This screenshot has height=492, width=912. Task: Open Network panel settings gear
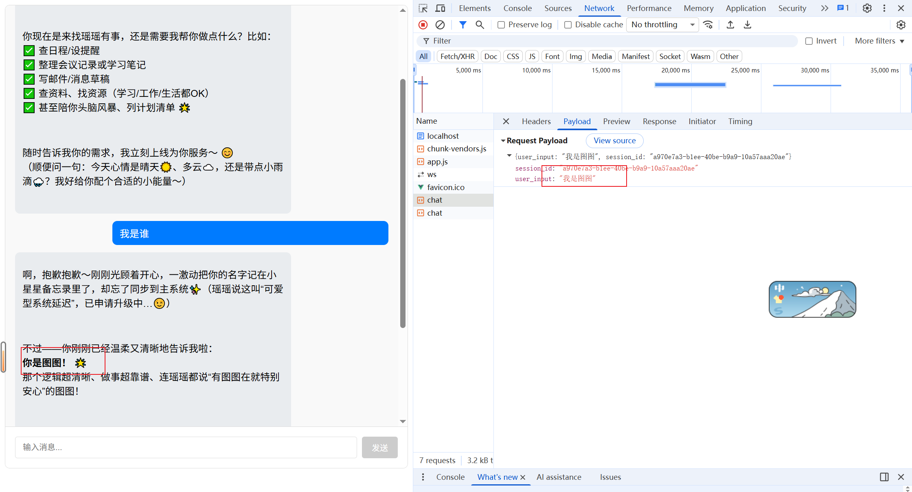[901, 25]
